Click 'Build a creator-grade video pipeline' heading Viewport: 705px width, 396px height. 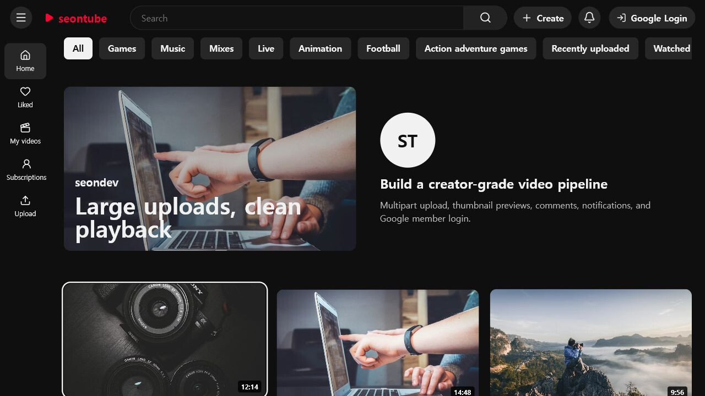493,184
